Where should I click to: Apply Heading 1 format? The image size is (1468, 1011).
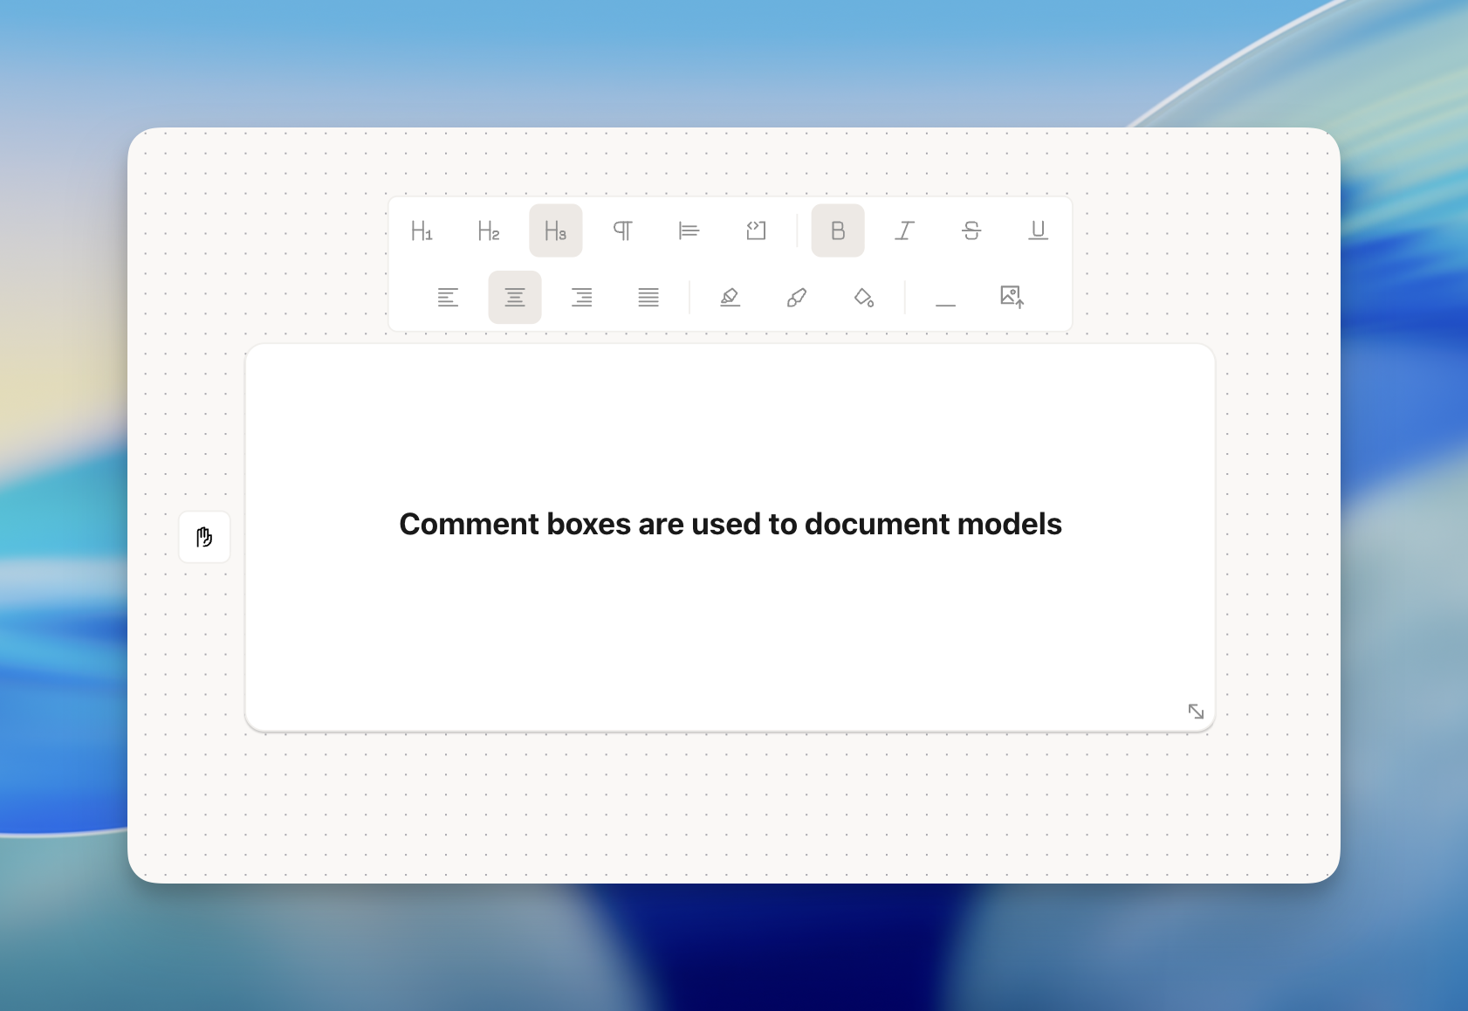[x=422, y=230]
